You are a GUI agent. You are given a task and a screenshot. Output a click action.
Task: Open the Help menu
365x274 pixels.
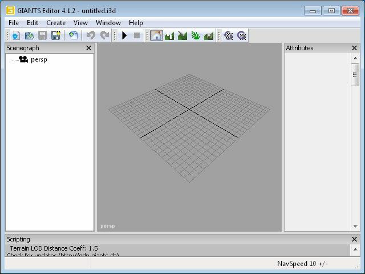click(136, 23)
